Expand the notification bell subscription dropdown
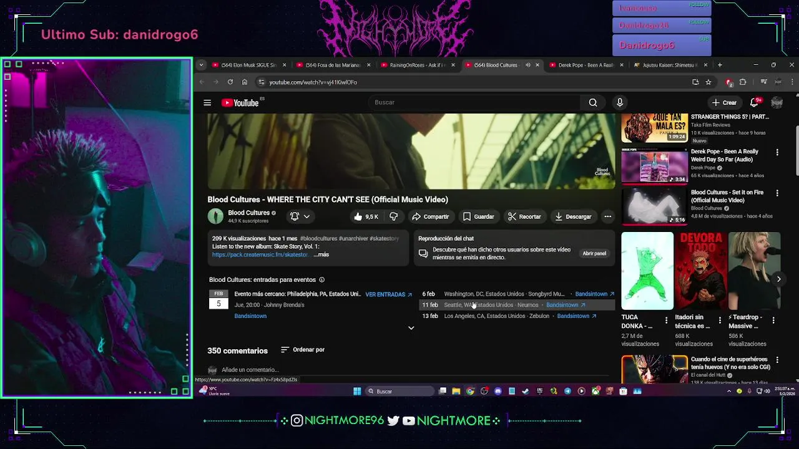The width and height of the screenshot is (799, 449). click(300, 216)
